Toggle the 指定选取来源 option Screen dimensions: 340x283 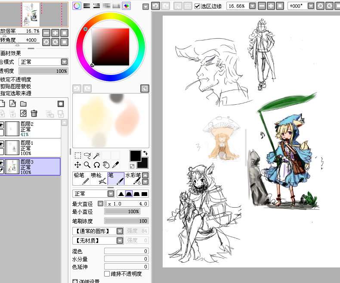click(15, 93)
